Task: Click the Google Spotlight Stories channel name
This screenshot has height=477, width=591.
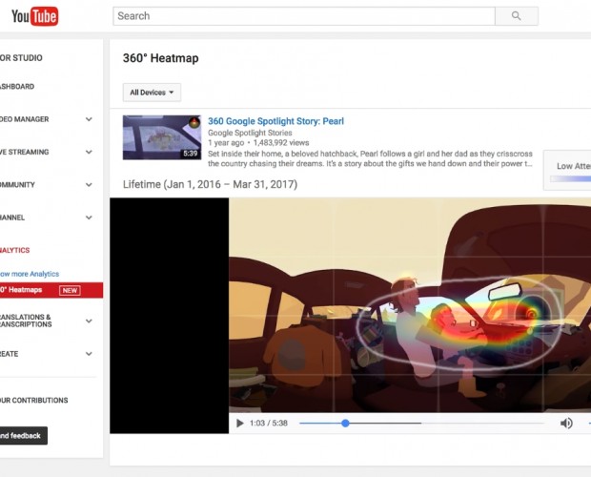Action: click(x=250, y=133)
